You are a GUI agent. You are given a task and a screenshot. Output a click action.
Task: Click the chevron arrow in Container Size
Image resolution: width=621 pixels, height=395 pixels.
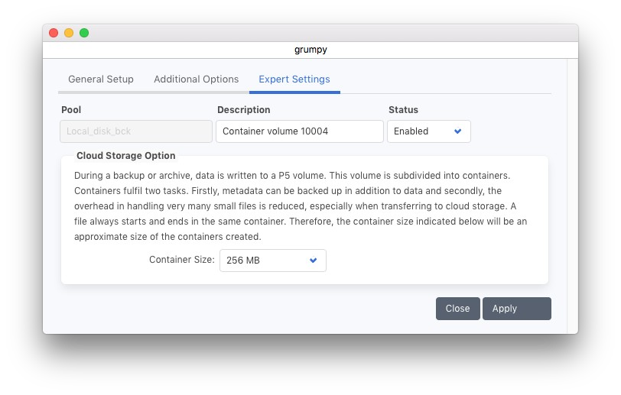point(313,261)
